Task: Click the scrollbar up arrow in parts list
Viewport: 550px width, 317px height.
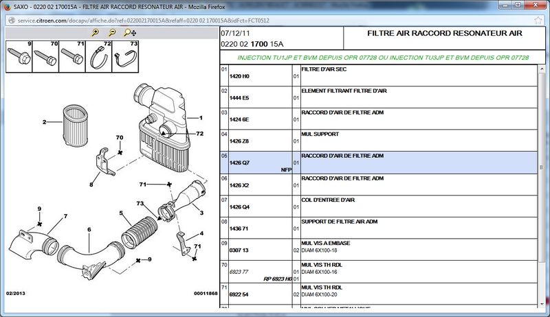Action: 542,69
